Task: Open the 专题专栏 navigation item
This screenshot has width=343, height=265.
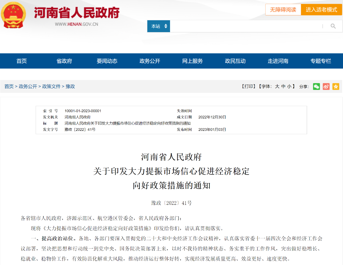Action: coord(321,61)
